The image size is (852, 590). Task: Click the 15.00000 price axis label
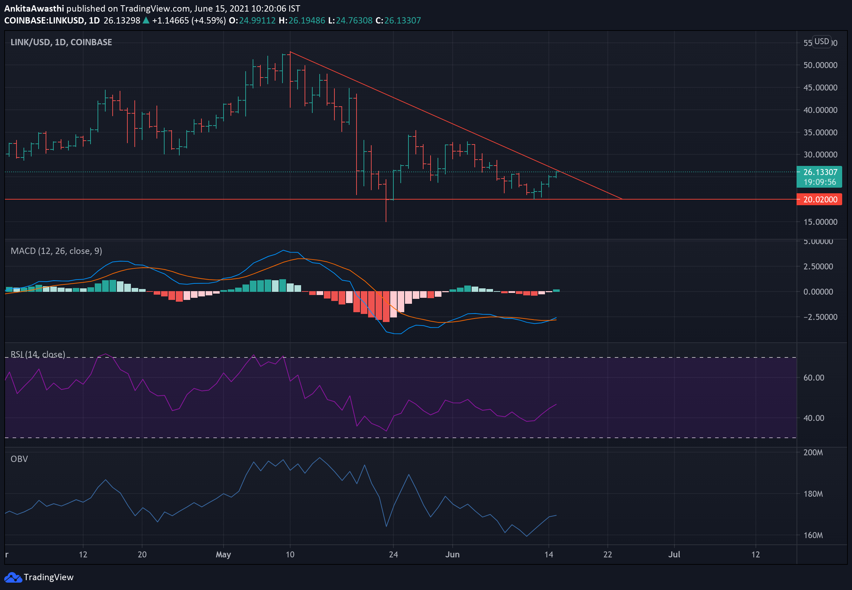pos(820,222)
